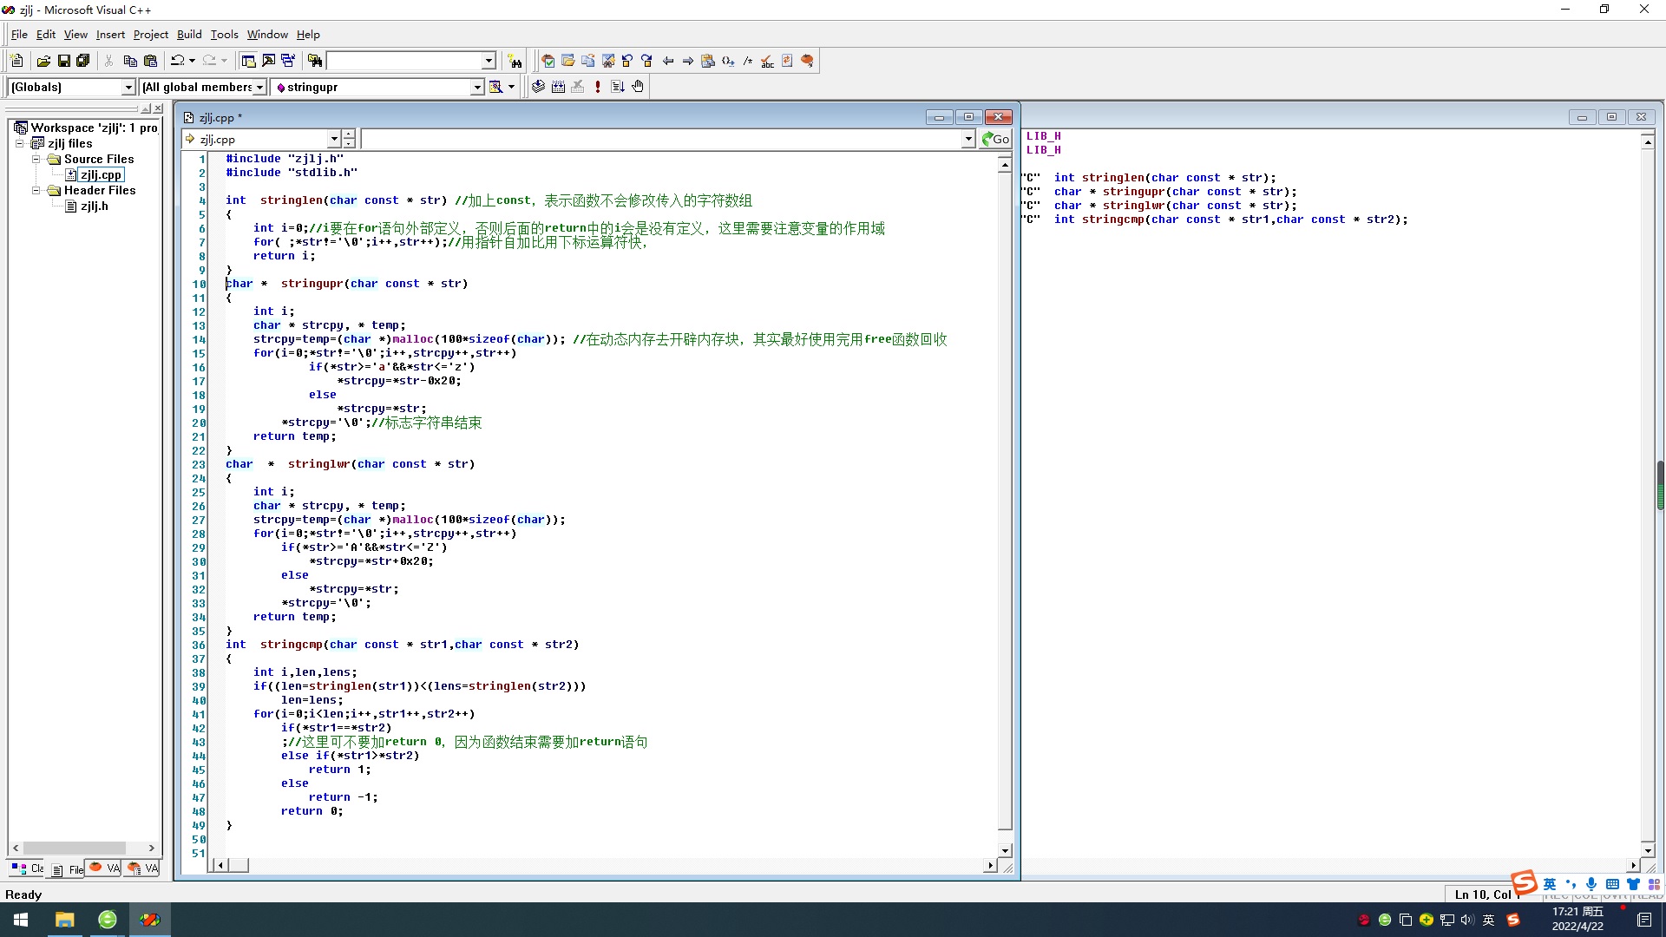1666x937 pixels.
Task: Open the Build menu
Action: (x=189, y=35)
